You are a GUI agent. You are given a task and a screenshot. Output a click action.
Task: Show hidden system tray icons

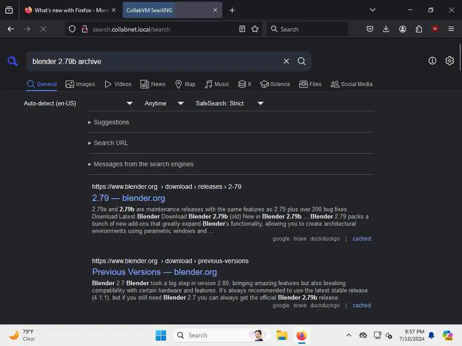pos(349,335)
